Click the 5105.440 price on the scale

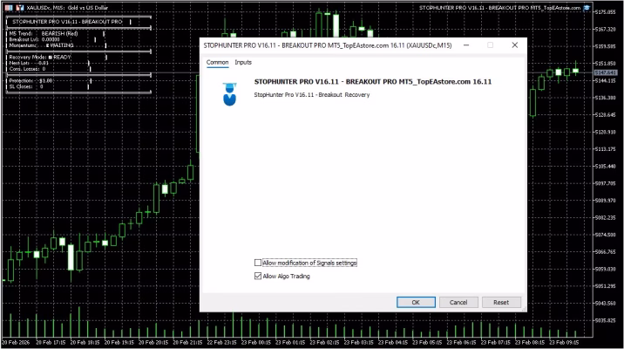(x=606, y=166)
